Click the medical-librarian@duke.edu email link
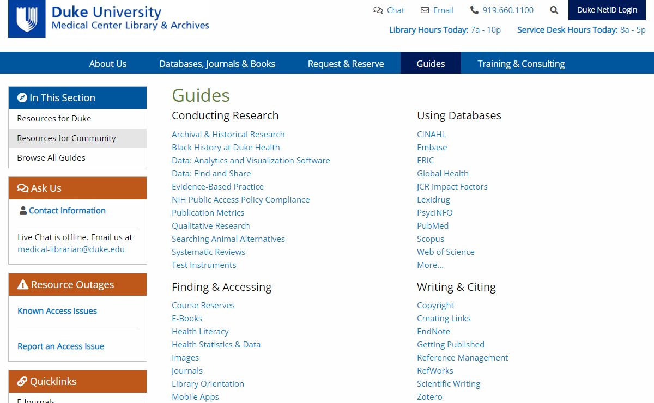Screen dimensions: 654x403 [x=71, y=249]
